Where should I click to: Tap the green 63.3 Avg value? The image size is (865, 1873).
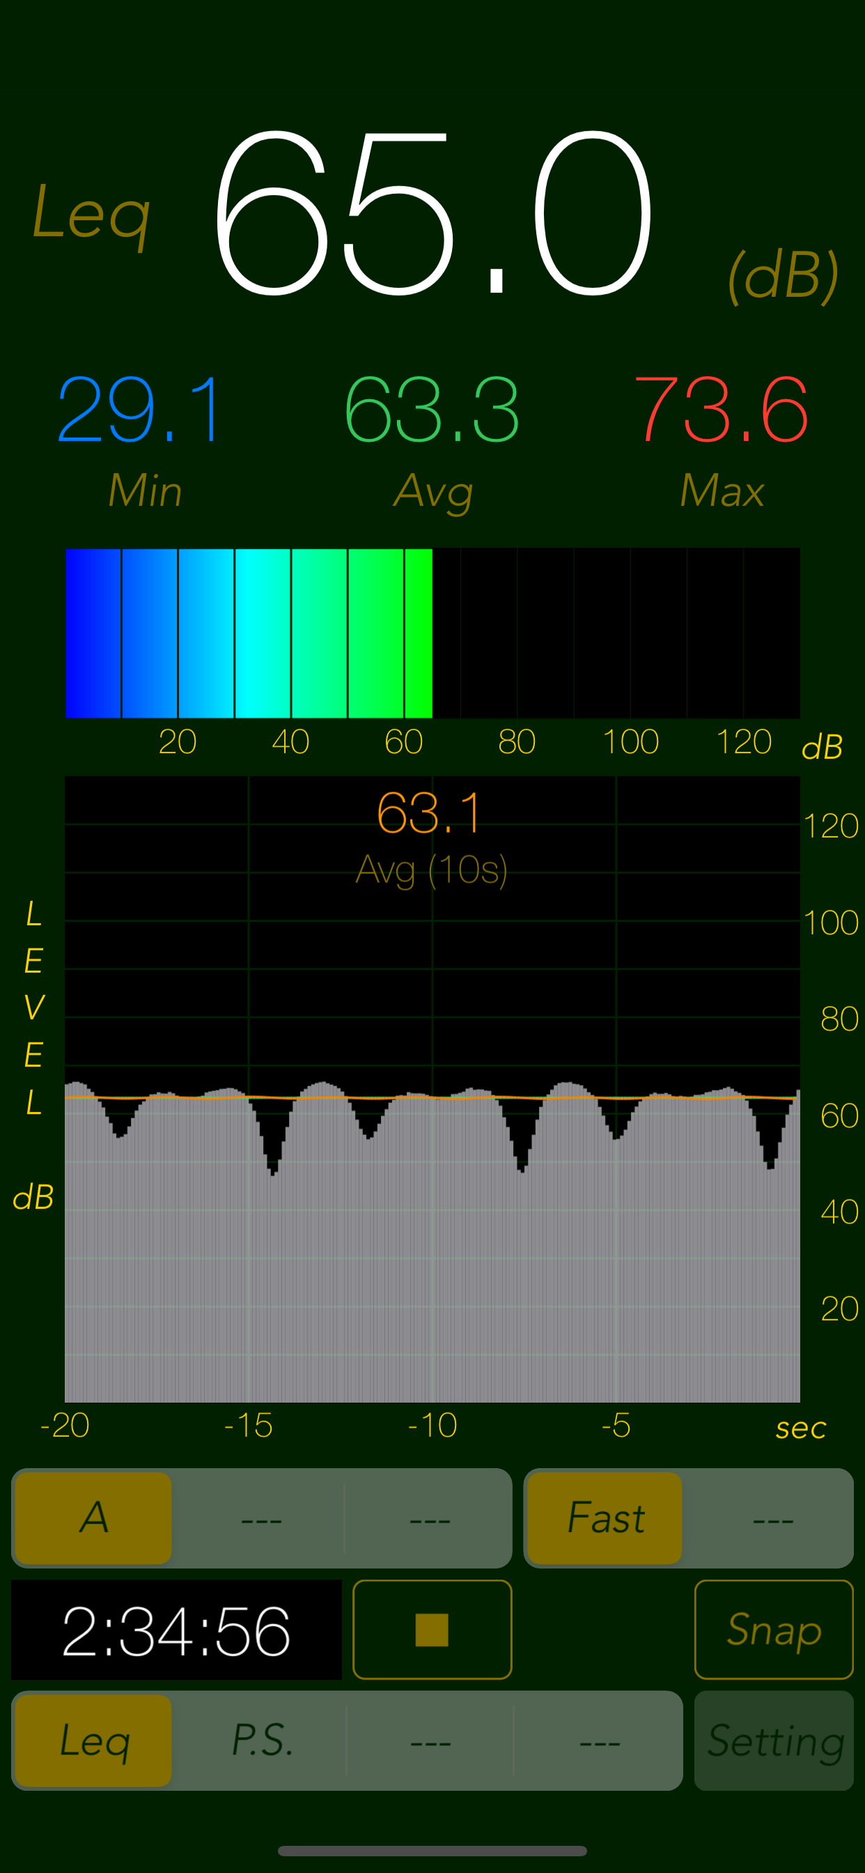(x=432, y=411)
